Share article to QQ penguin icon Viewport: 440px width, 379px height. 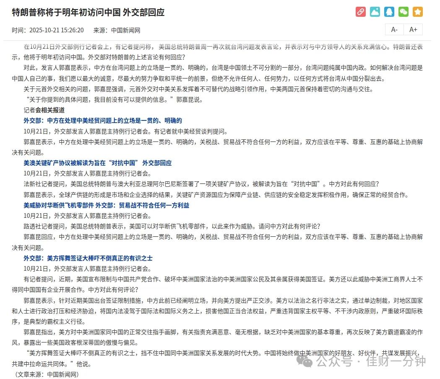389,12
